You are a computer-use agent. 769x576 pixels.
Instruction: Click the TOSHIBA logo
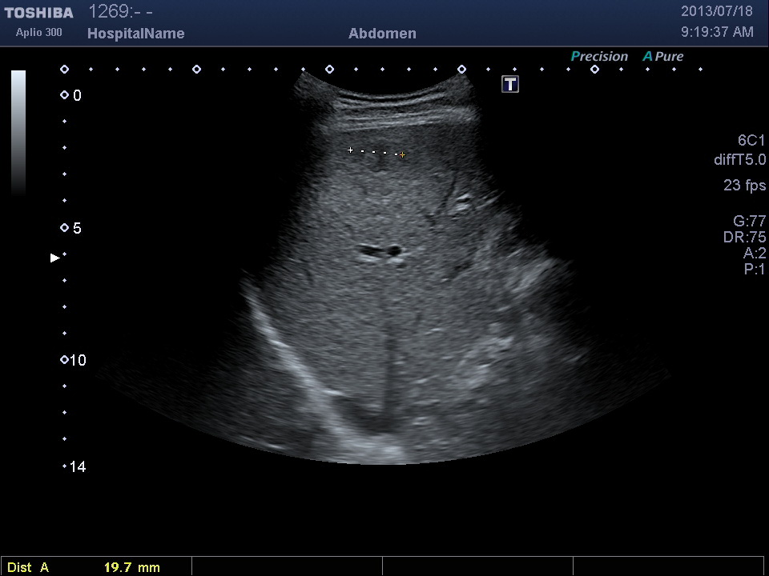point(38,13)
